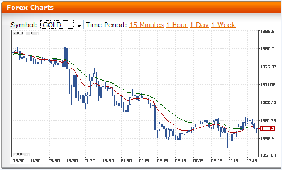Click the 13:15 time axis label
This screenshot has height=170, width=282.
tap(252, 161)
